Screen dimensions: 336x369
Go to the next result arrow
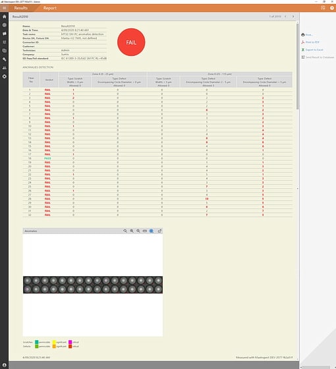click(x=293, y=16)
